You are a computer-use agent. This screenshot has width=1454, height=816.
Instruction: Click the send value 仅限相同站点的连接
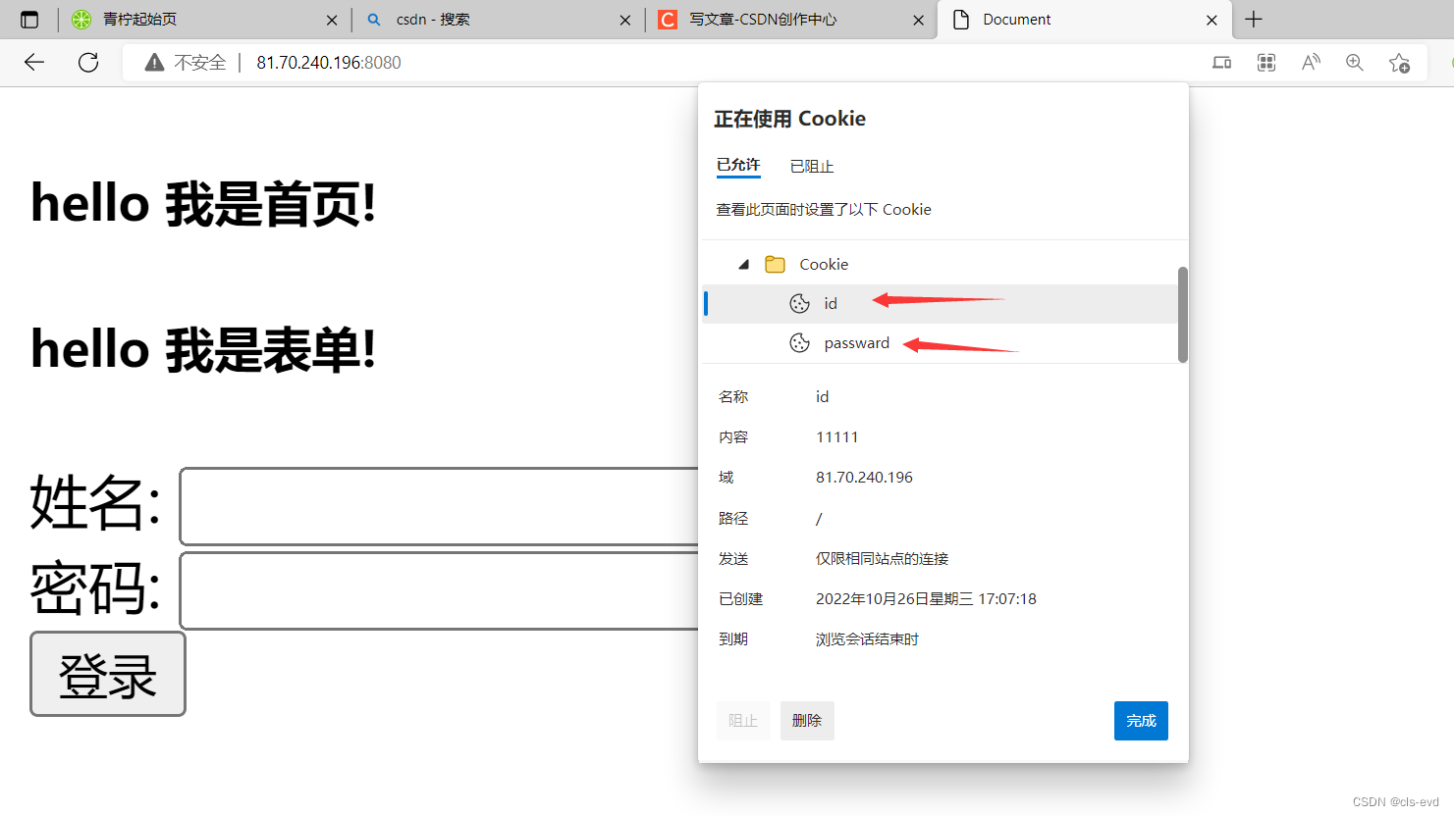pyautogui.click(x=882, y=559)
